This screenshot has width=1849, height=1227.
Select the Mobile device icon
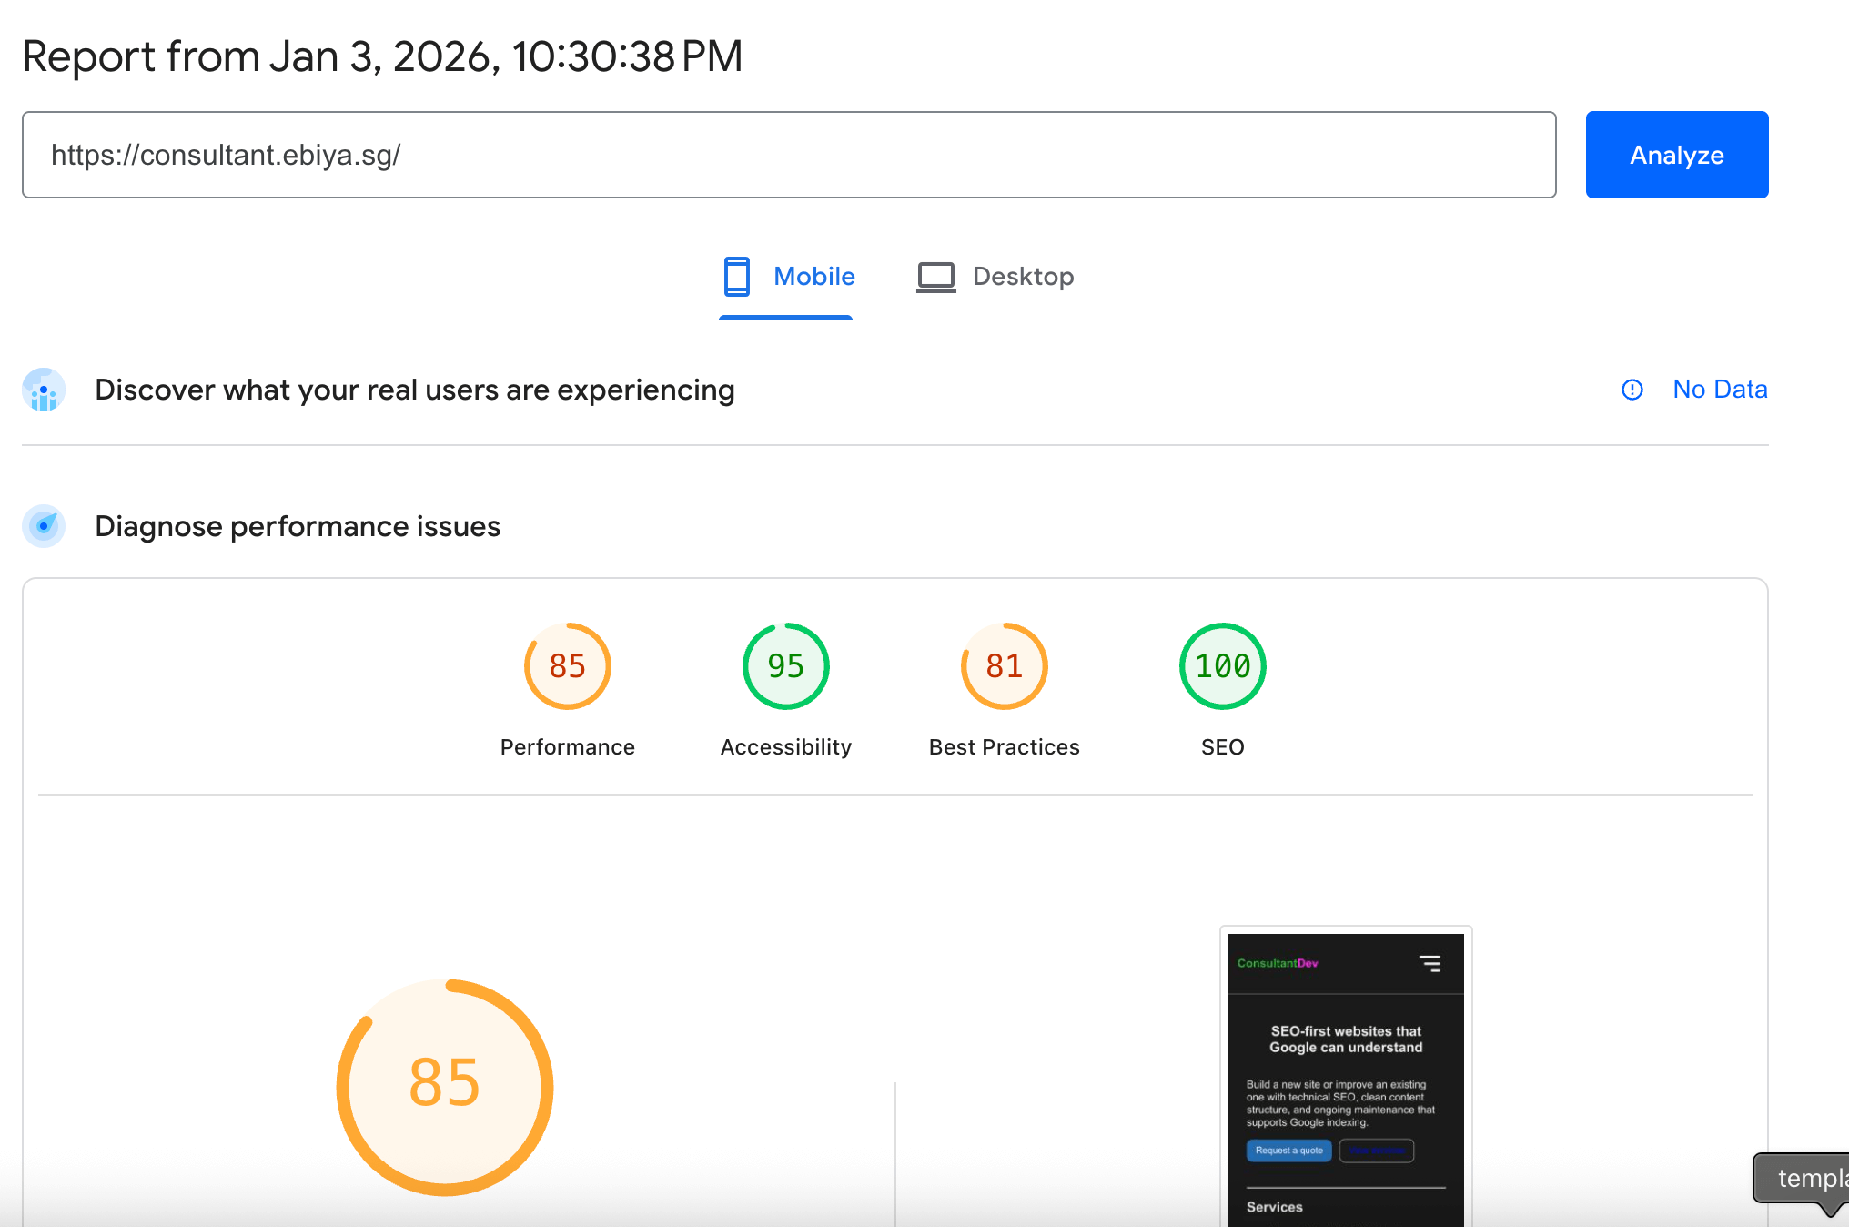[x=736, y=276]
